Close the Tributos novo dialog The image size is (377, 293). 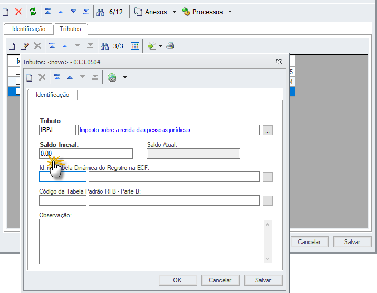278,62
